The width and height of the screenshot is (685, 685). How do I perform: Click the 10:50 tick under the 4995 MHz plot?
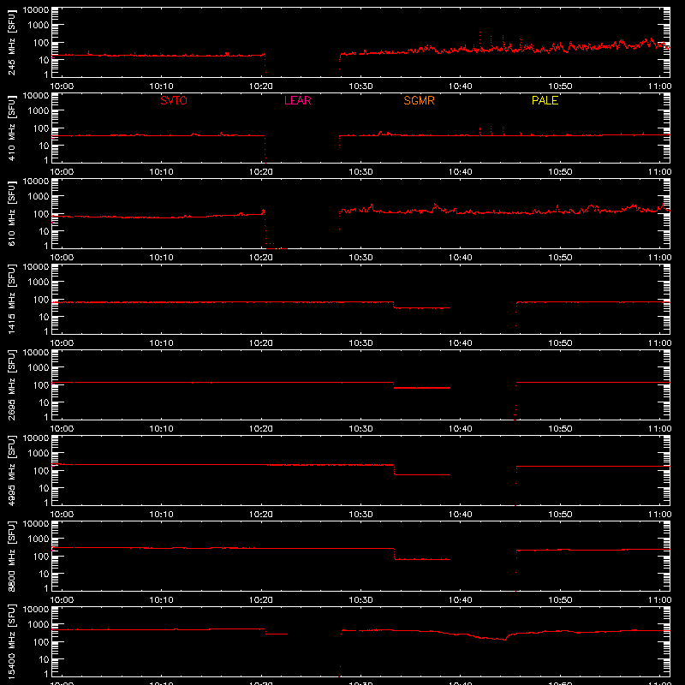(560, 515)
